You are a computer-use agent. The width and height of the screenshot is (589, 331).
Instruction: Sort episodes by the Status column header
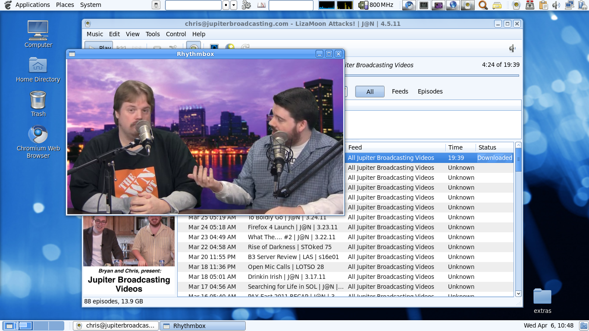pos(495,147)
